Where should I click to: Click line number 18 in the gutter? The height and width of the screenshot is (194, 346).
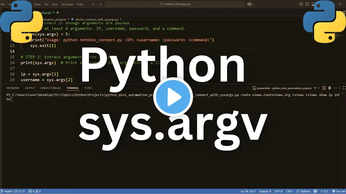click(12, 74)
